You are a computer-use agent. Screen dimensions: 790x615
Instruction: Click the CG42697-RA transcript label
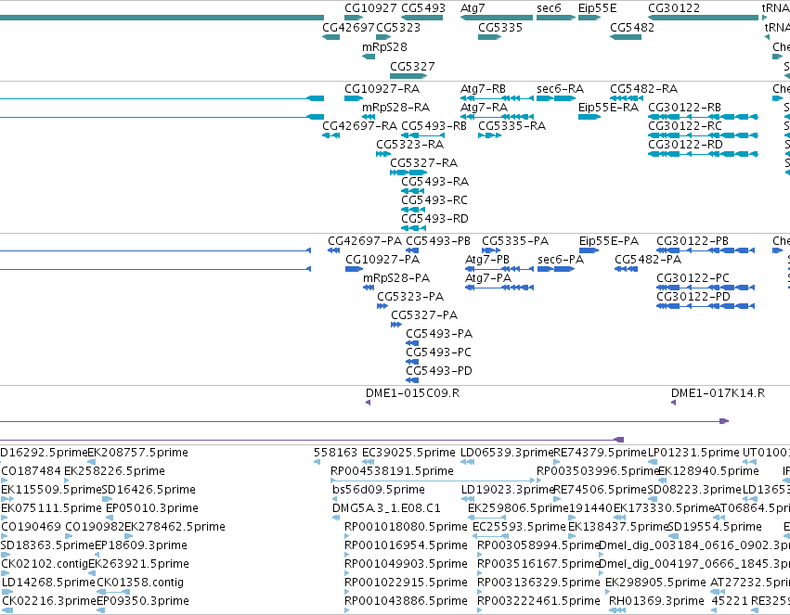coord(360,126)
